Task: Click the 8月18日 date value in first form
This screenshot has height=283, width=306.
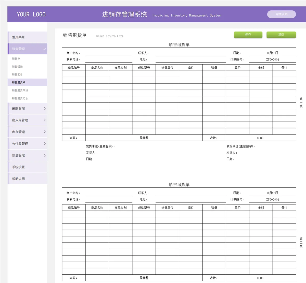Action: pyautogui.click(x=273, y=53)
